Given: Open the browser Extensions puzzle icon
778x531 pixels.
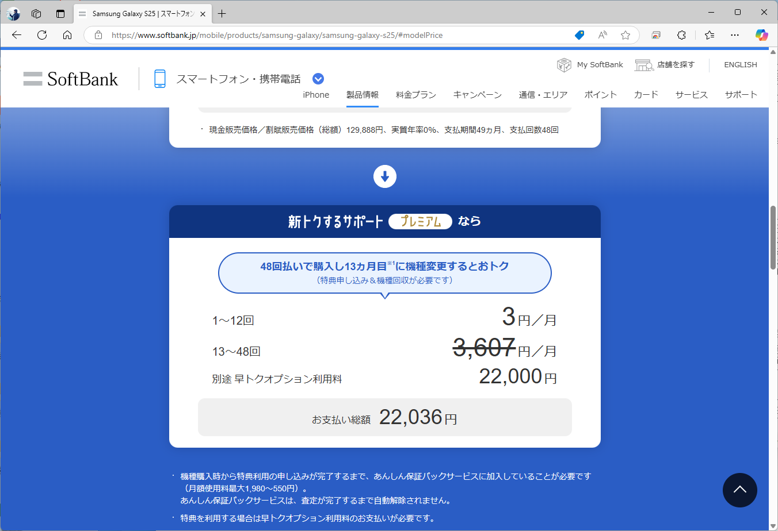Looking at the screenshot, I should pos(681,35).
